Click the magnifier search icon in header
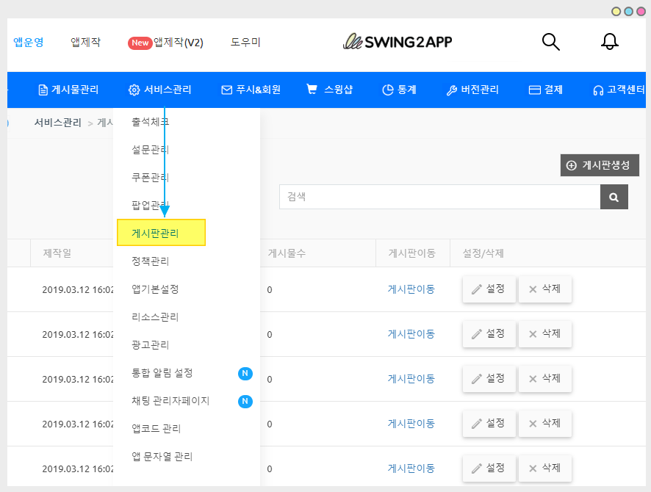The height and width of the screenshot is (492, 651). (550, 42)
